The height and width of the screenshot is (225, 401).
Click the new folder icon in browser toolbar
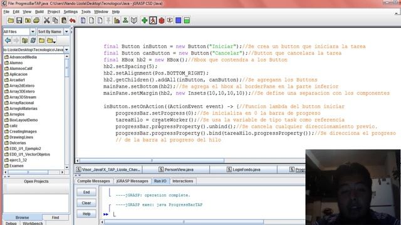point(41,40)
